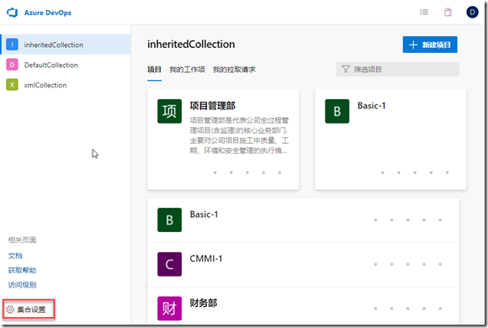The width and height of the screenshot is (488, 328).
Task: Open the 文档 link in sidebar
Action: [x=15, y=256]
